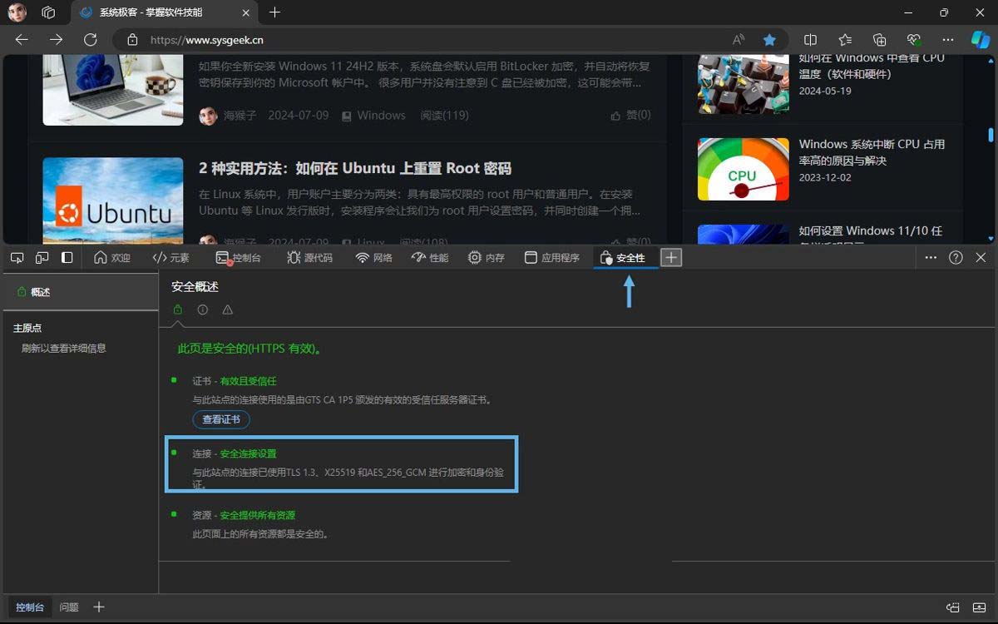Like the BitLocker article 赞(0)
This screenshot has height=624, width=998.
pos(630,116)
